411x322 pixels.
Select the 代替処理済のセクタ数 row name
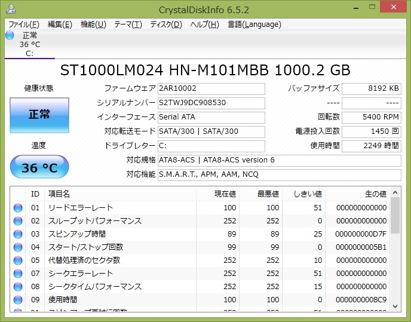point(84,260)
